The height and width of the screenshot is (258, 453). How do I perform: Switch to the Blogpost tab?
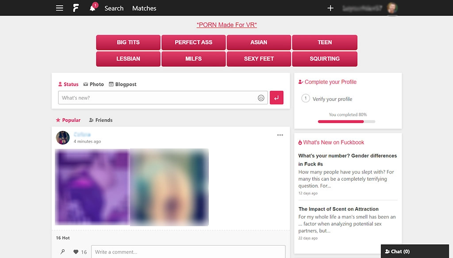[x=123, y=84]
